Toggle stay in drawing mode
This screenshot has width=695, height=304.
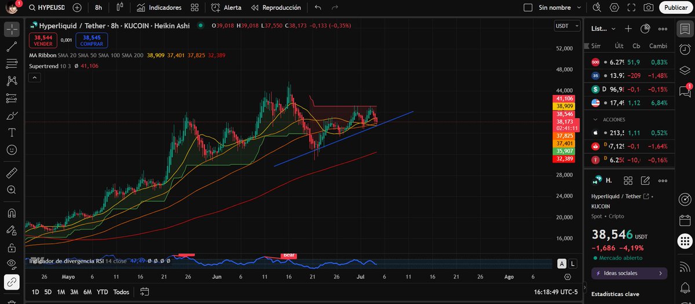[12, 230]
